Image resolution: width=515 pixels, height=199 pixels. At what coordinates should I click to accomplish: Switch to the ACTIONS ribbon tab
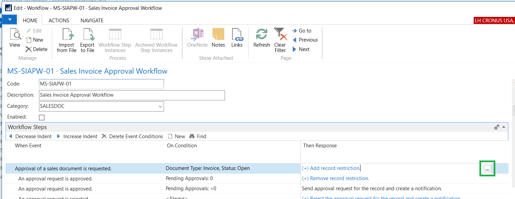click(59, 21)
